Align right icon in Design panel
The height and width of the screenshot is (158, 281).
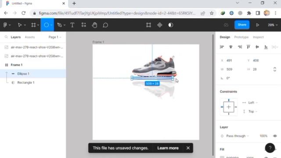point(240,47)
